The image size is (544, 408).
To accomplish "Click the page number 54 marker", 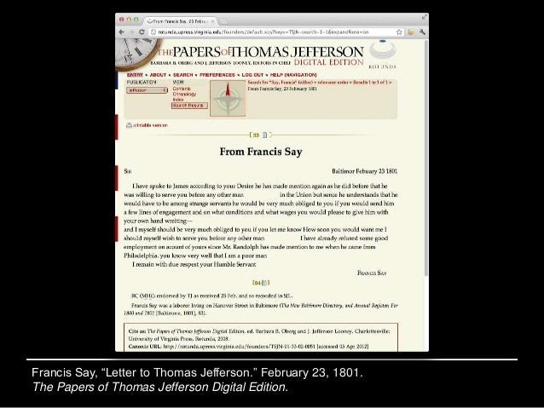I will click(x=258, y=283).
